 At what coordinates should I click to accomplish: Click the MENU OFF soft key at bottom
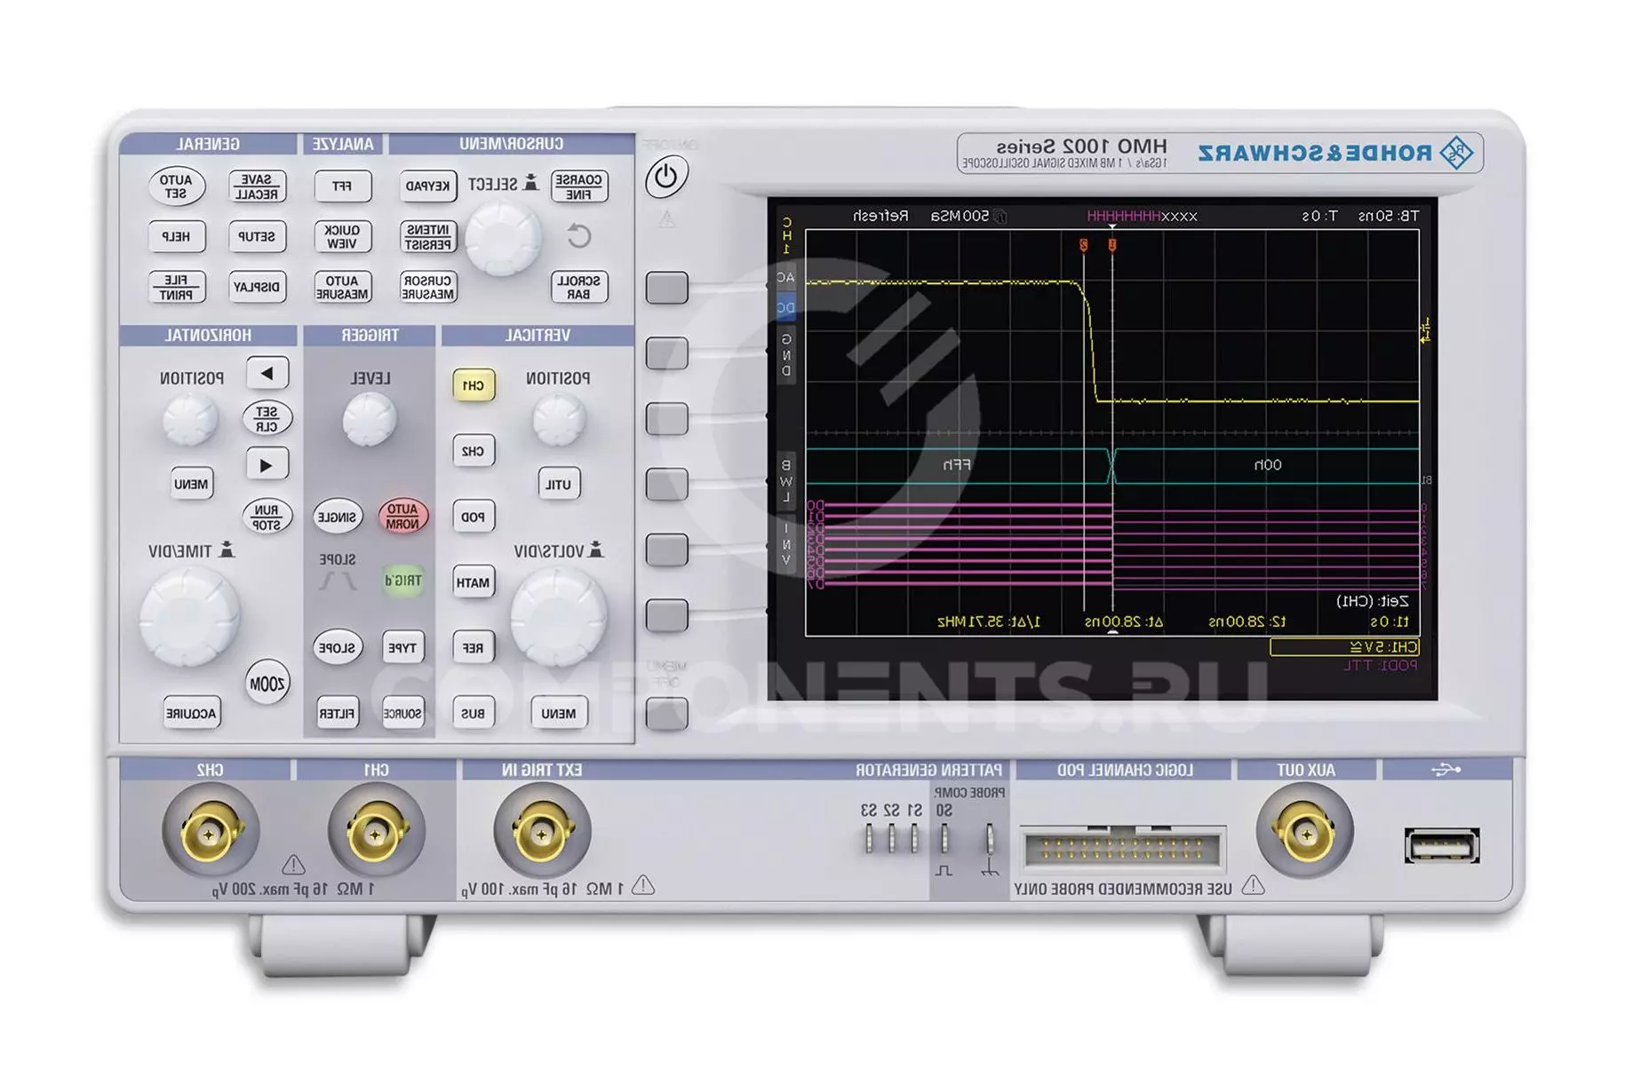(x=666, y=714)
